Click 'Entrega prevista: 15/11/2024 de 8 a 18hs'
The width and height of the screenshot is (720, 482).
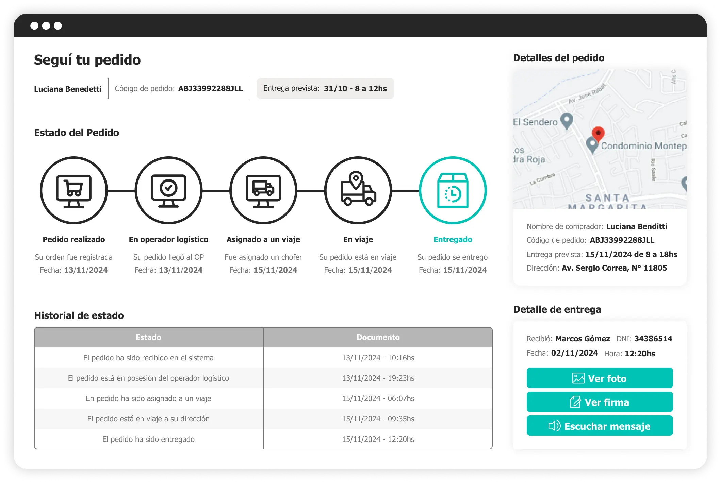click(602, 254)
